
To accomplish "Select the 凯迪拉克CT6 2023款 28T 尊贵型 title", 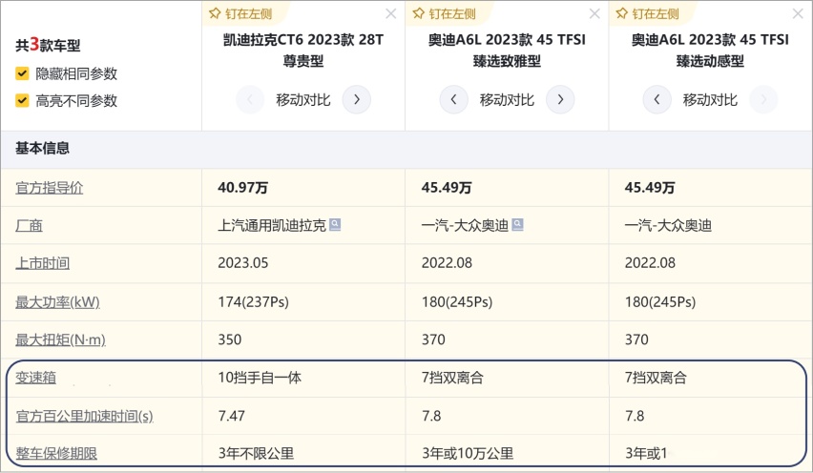I will (x=303, y=51).
